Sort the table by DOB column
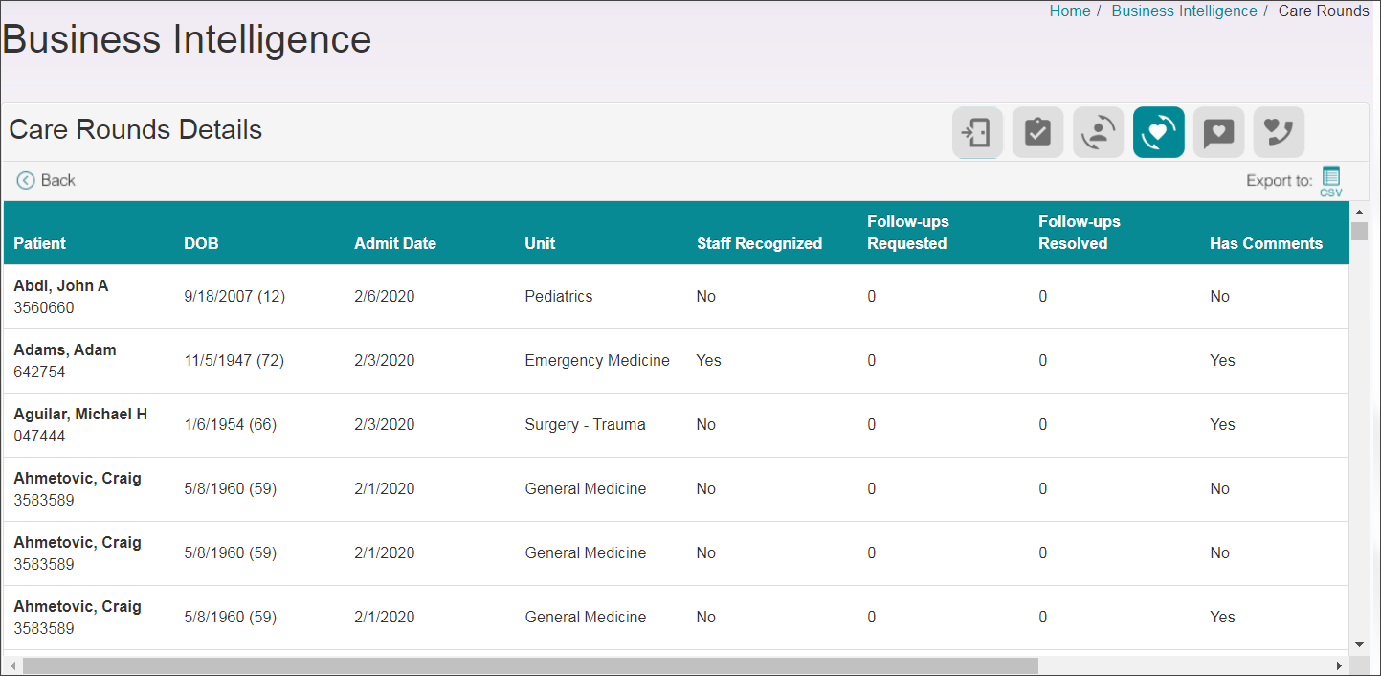 tap(201, 243)
